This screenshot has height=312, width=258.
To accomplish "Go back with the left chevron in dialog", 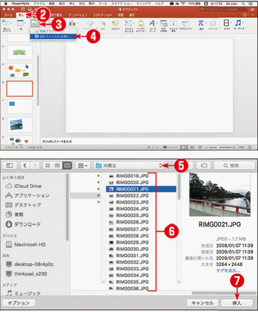I will [25, 166].
